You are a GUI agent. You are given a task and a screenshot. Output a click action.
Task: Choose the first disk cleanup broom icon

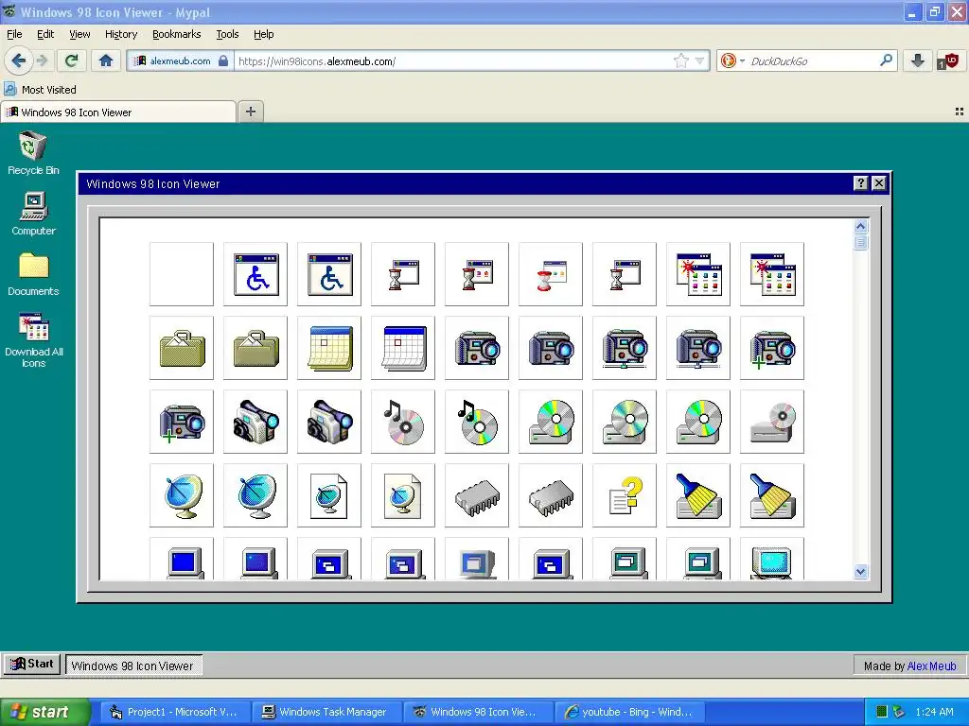[698, 495]
